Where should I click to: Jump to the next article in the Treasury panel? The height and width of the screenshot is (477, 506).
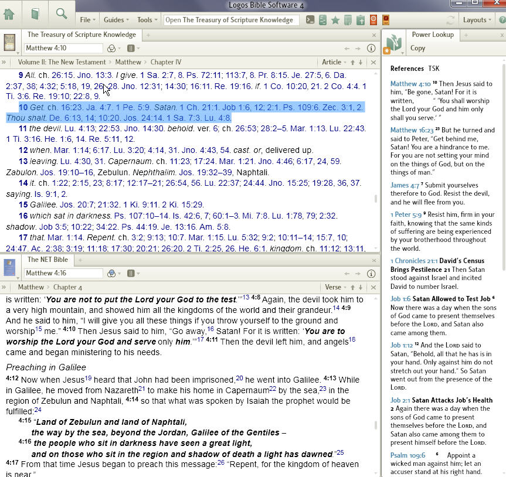[x=361, y=62]
